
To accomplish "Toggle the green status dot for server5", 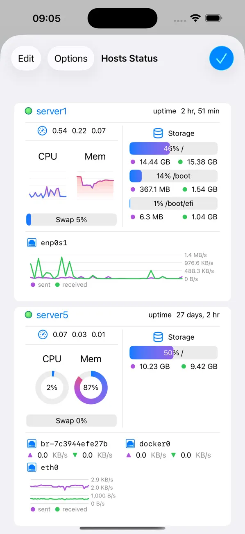I will pos(28,315).
